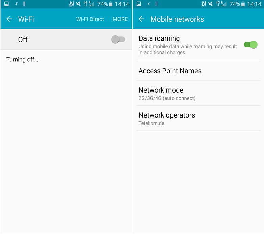Tap the image notification icon on right screen
The image size is (264, 234).
139,4
